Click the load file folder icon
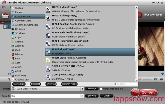This screenshot has height=104, width=165. click(5, 16)
